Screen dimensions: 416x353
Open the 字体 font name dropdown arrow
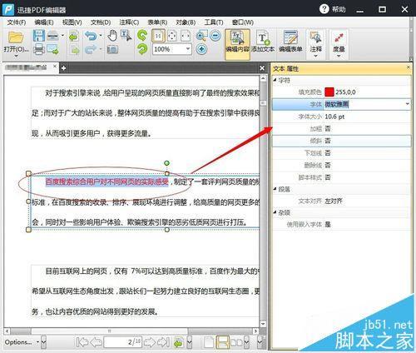pos(407,104)
